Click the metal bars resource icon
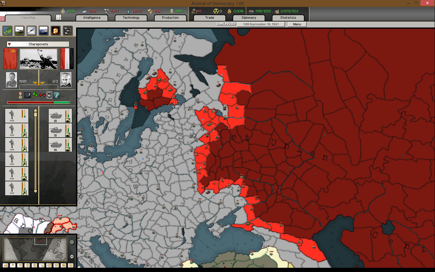 (x=84, y=11)
